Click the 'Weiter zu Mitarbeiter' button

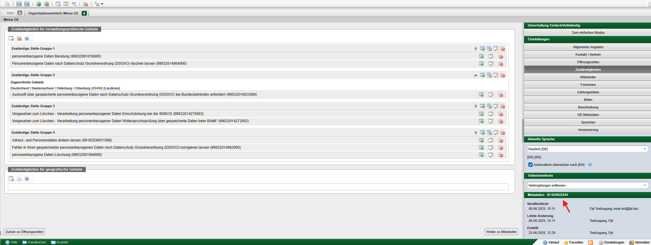pyautogui.click(x=501, y=232)
